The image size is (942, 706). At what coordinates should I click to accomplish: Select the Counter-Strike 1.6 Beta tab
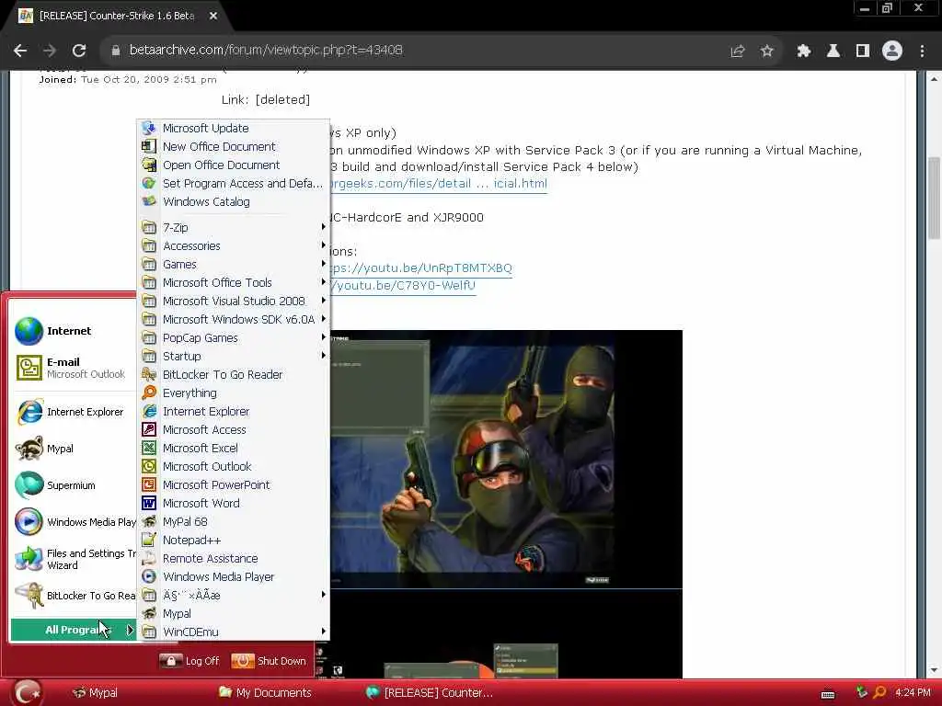117,17
